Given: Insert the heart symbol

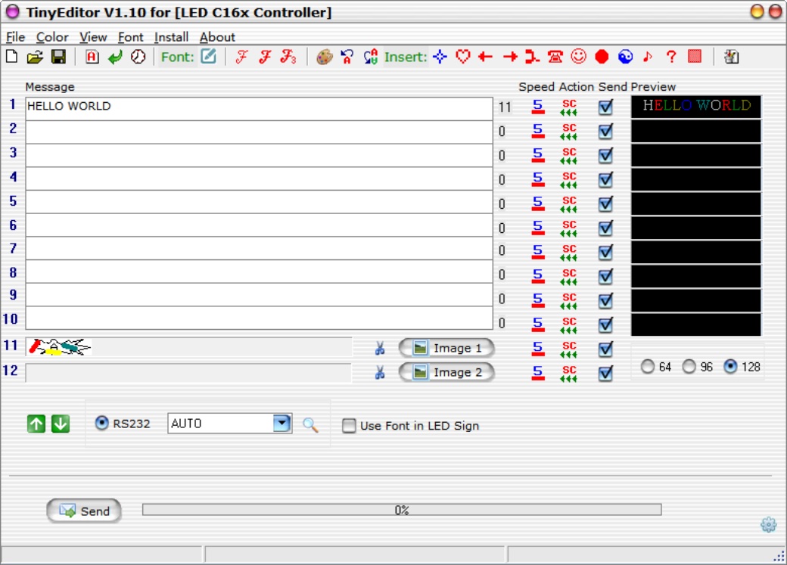Looking at the screenshot, I should click(x=463, y=57).
